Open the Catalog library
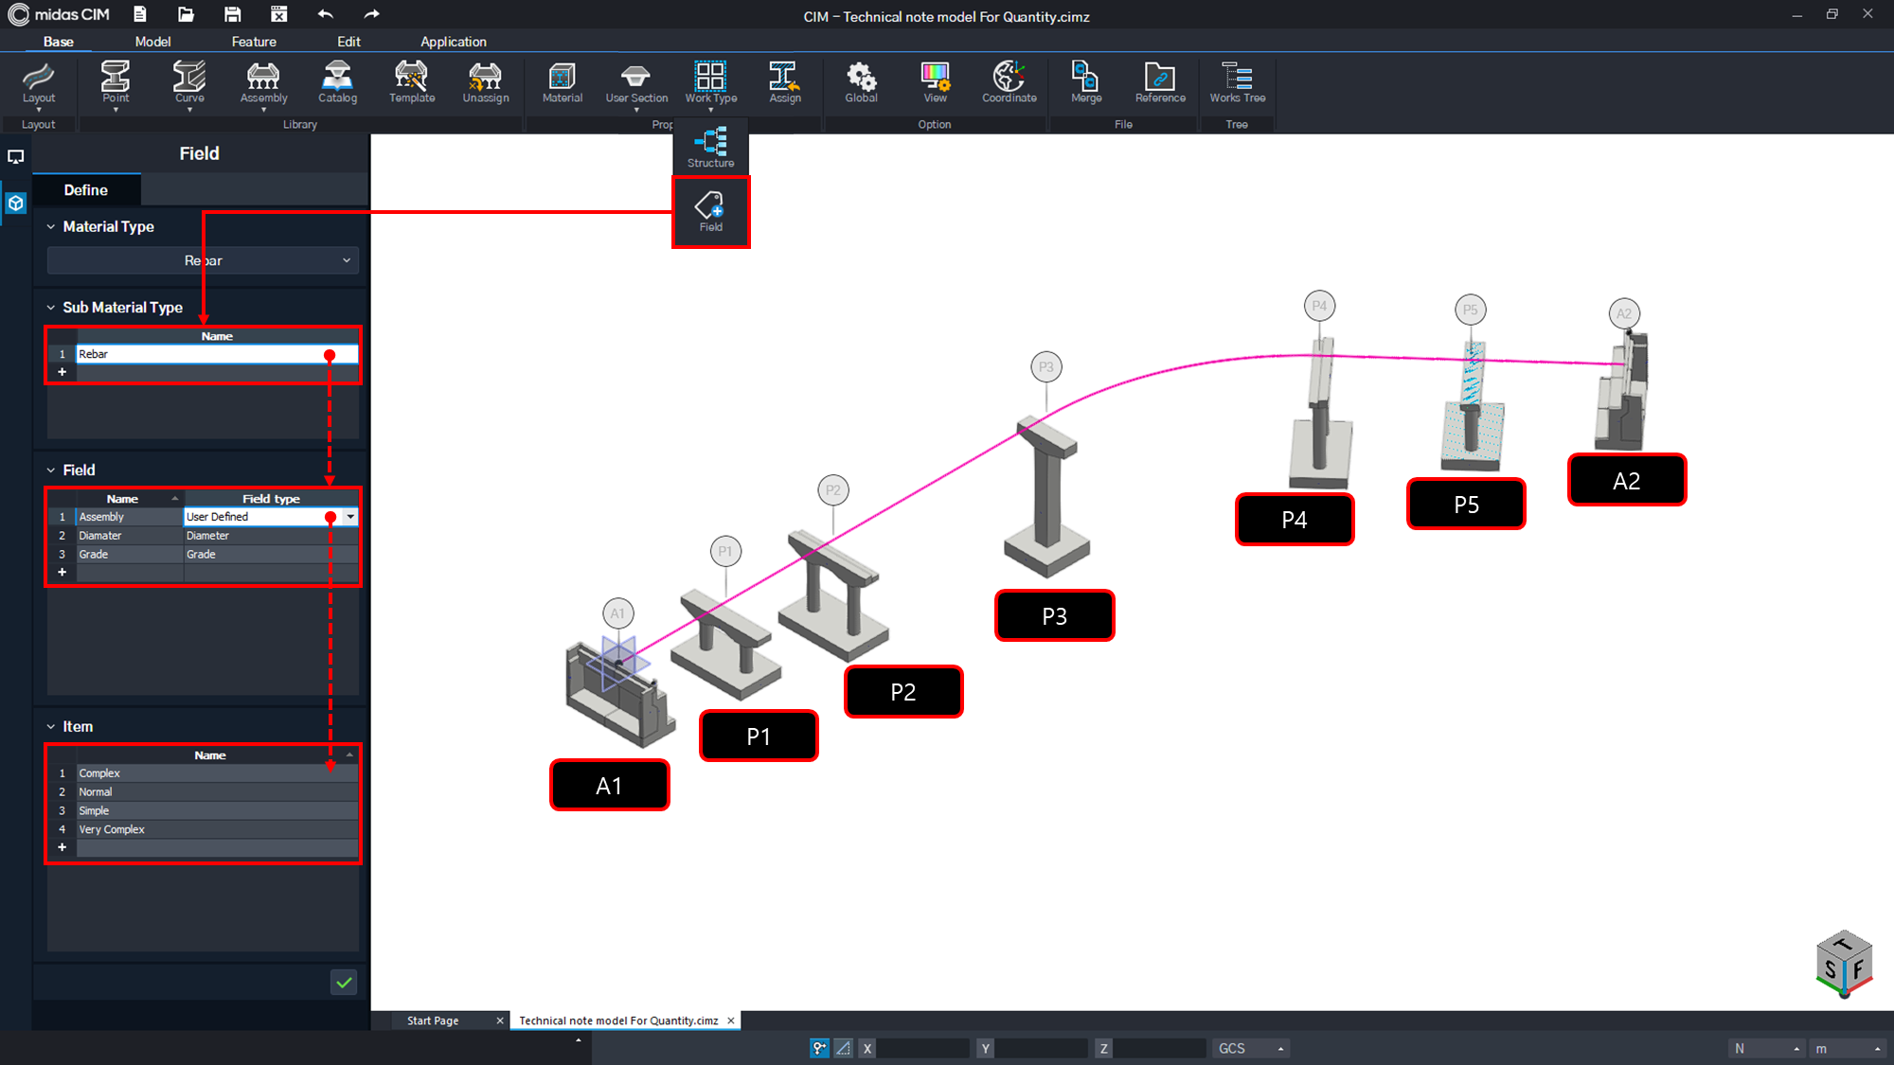The height and width of the screenshot is (1065, 1894). pos(337,83)
